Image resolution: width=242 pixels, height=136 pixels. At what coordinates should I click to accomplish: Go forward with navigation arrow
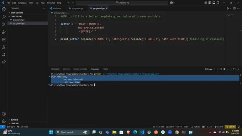(x=73, y=2)
